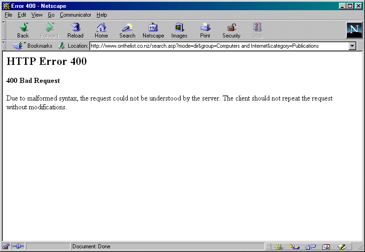Screen dimensions: 365x252
Task: Open the Search toolbar button
Action: tap(127, 30)
